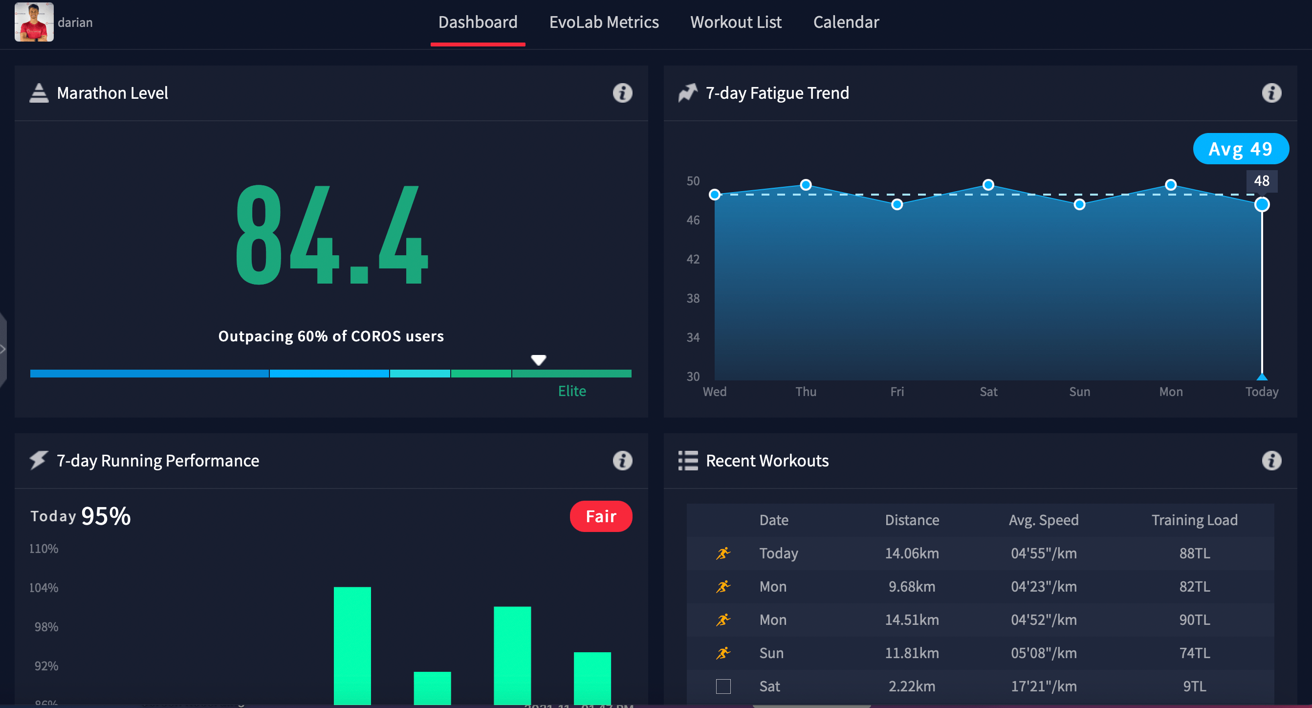Click the running icon beside Today's 14.06km workout
Viewport: 1312px width, 708px height.
click(x=724, y=553)
